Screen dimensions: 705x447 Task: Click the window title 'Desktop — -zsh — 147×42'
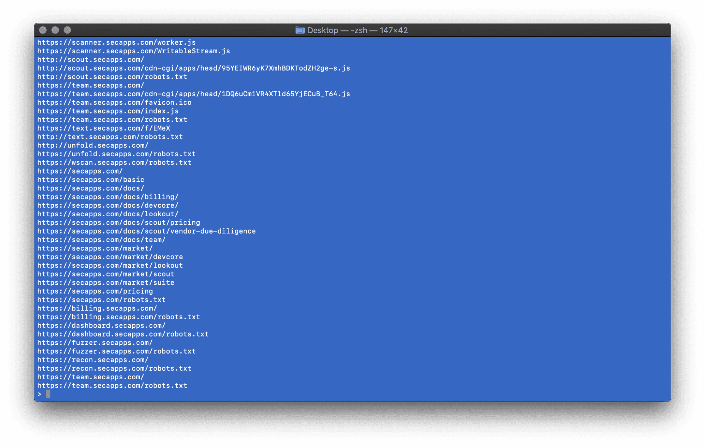pos(357,30)
